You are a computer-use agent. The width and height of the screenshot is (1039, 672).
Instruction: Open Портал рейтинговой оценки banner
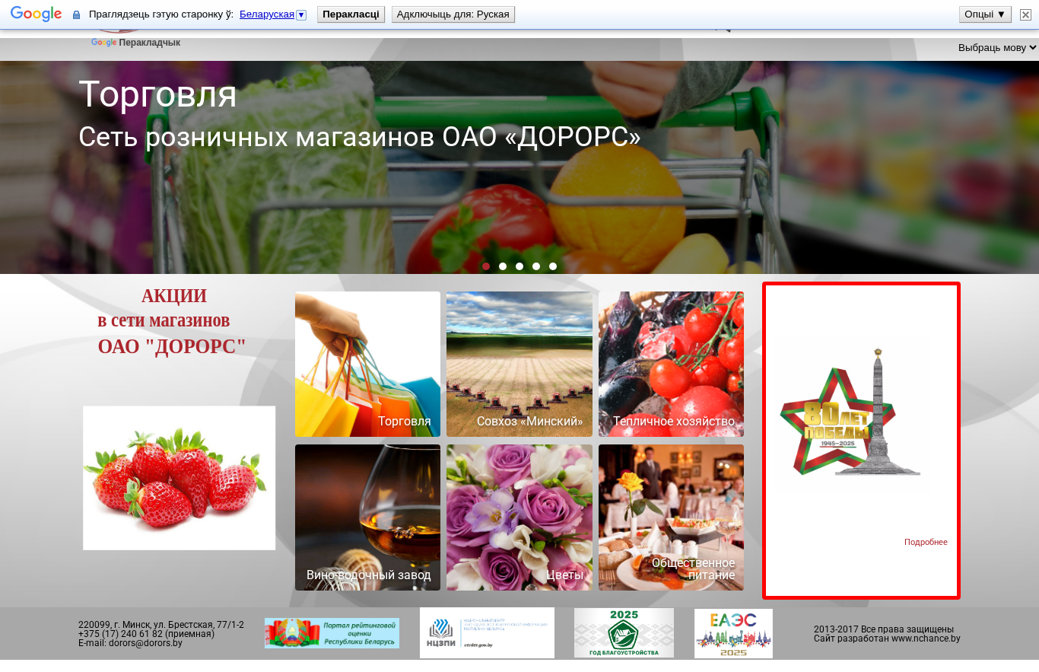coord(332,633)
